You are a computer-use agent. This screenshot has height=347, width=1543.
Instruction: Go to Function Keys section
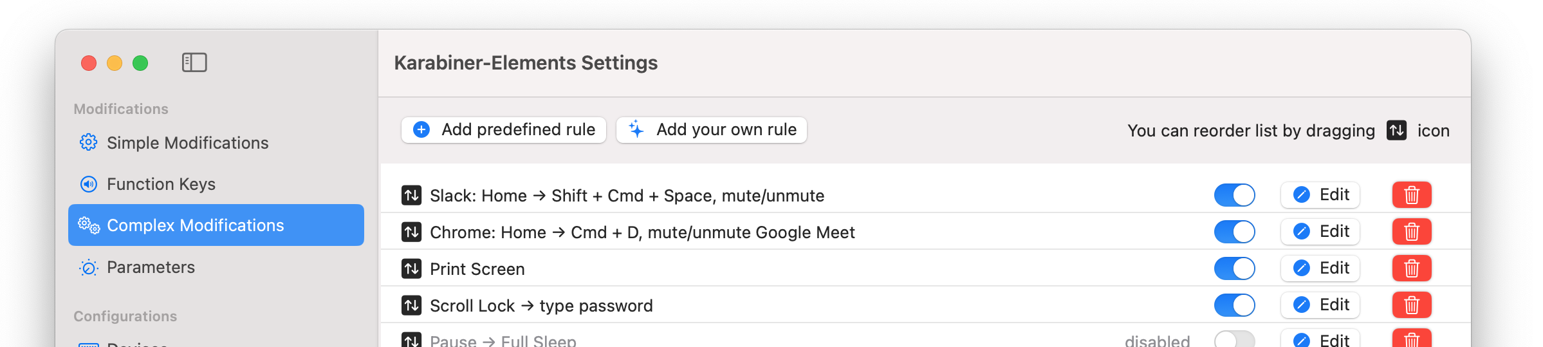(x=161, y=184)
